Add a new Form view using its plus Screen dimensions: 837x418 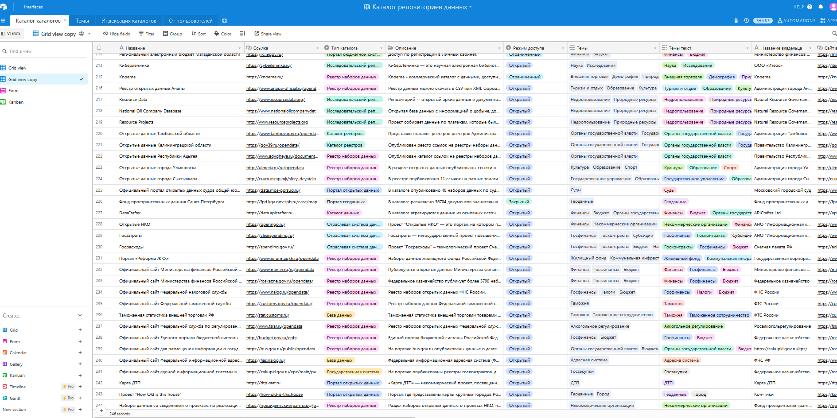[80, 341]
